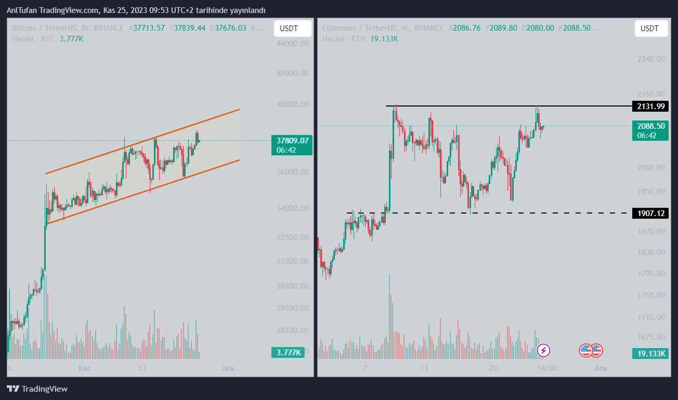The image size is (678, 400).
Task: Open the USDT currency selector on Ethereum chart
Action: [x=651, y=29]
